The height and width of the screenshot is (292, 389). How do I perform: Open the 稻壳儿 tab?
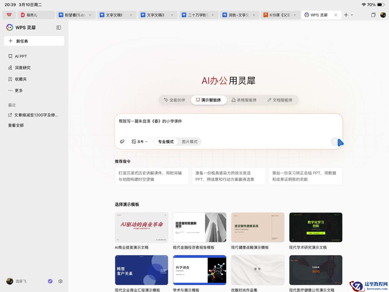(x=36, y=15)
